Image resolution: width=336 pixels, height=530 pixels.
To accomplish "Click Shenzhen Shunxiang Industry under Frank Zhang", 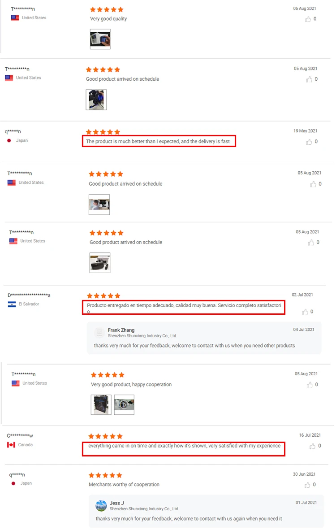I will click(x=142, y=336).
